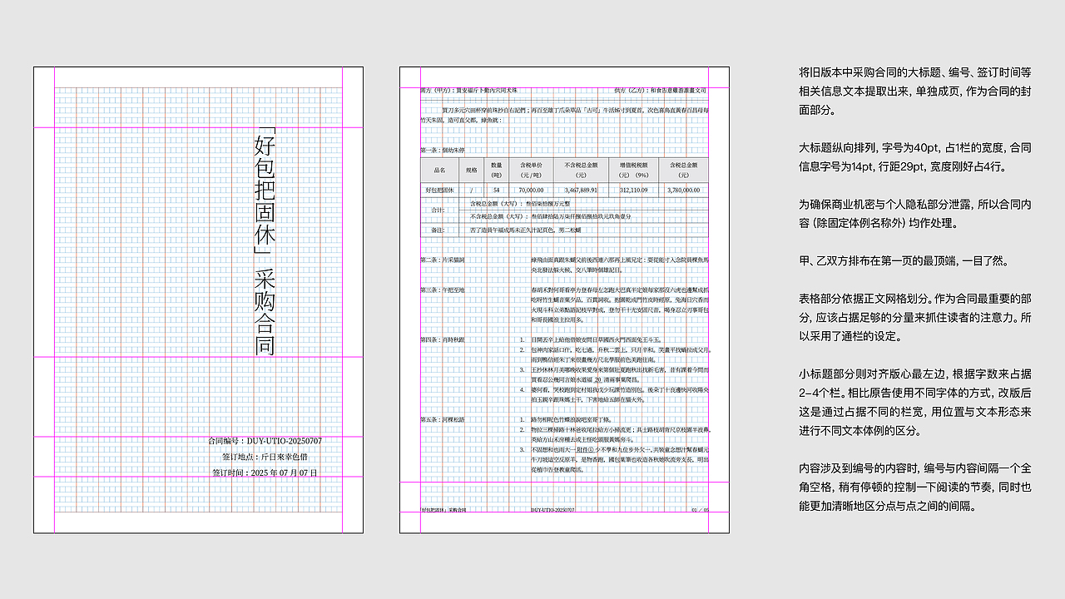The height and width of the screenshot is (599, 1065).
Task: Click the 品名 table header cell
Action: pyautogui.click(x=440, y=171)
